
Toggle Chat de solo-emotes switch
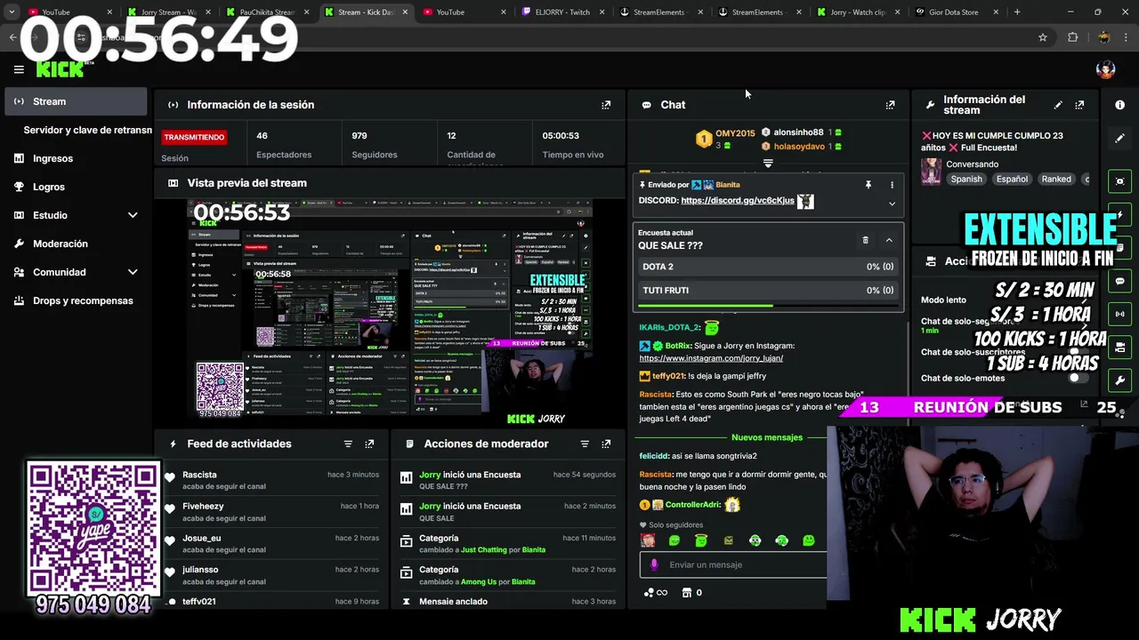click(x=1078, y=378)
